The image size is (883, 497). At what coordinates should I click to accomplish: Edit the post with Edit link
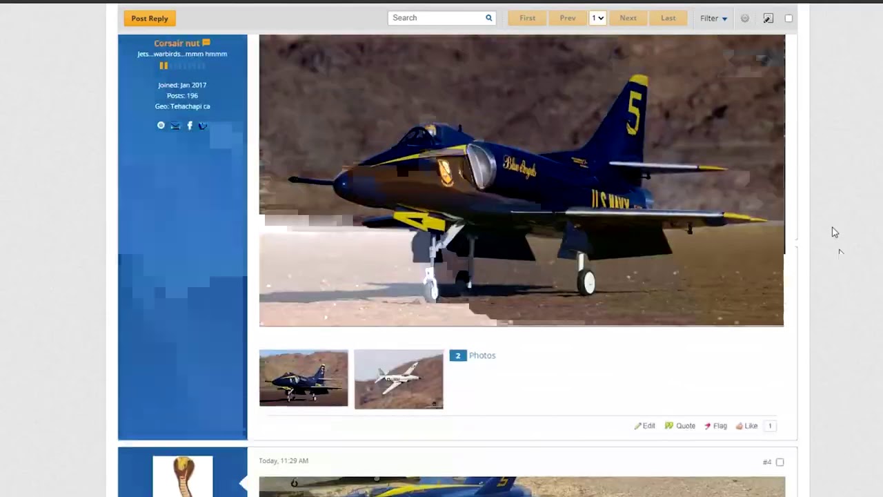point(645,426)
